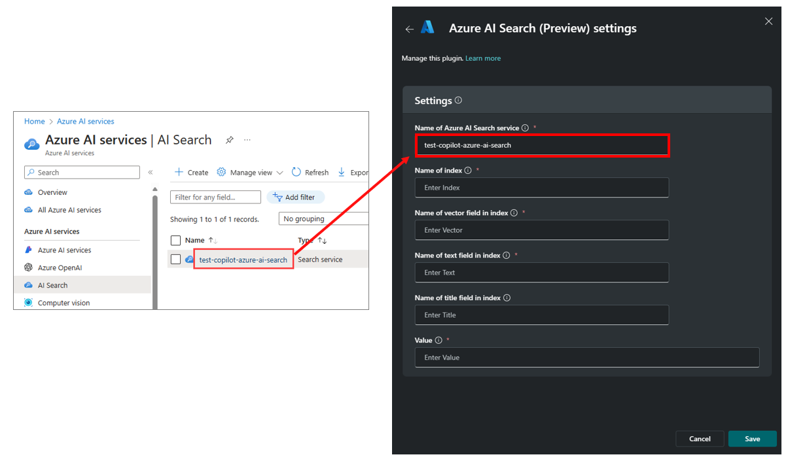
Task: Collapse the Azure portal sidebar
Action: pos(150,172)
